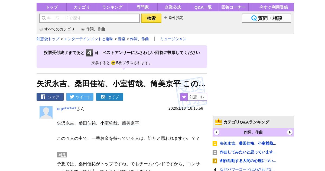Open orp******** user profile link
This screenshot has width=325, height=171.
(66, 109)
